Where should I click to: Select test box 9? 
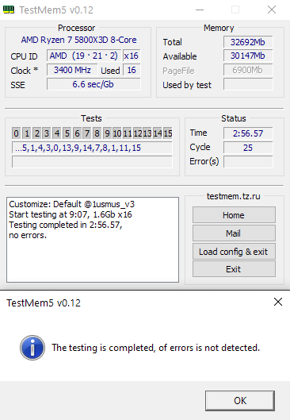coord(107,133)
